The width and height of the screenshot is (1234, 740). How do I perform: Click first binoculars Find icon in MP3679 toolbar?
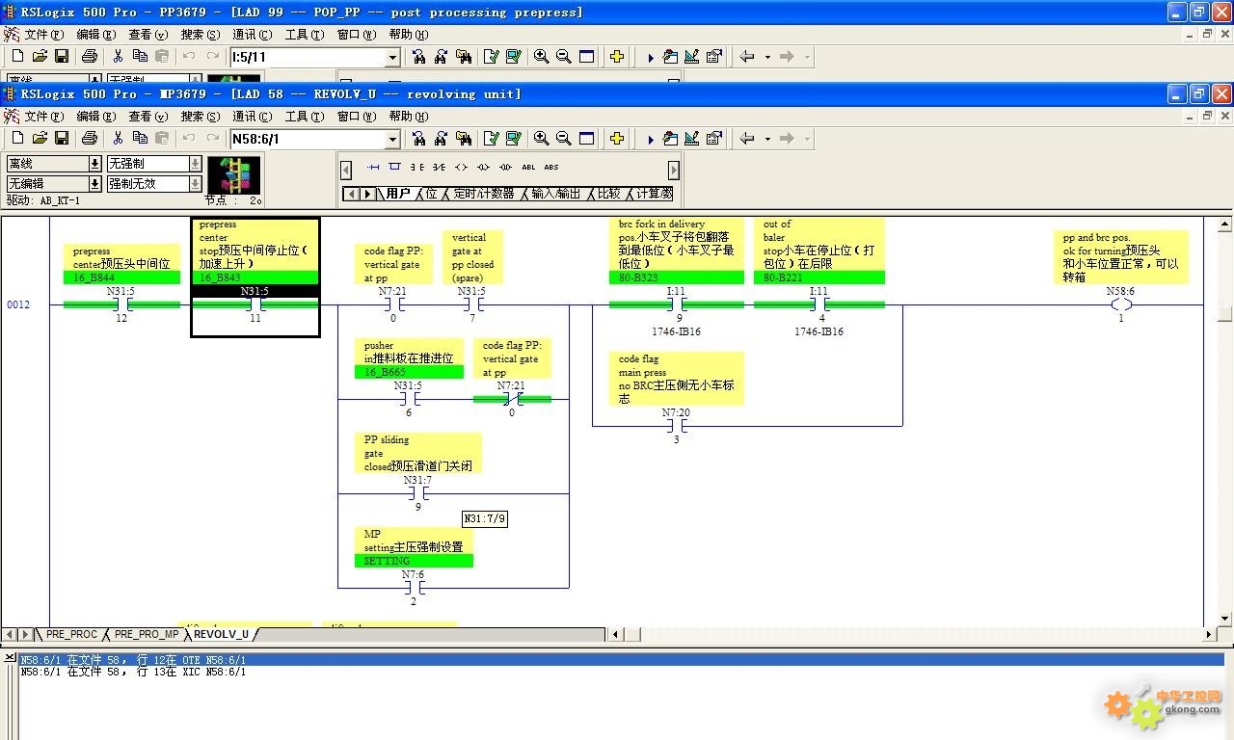pos(419,138)
